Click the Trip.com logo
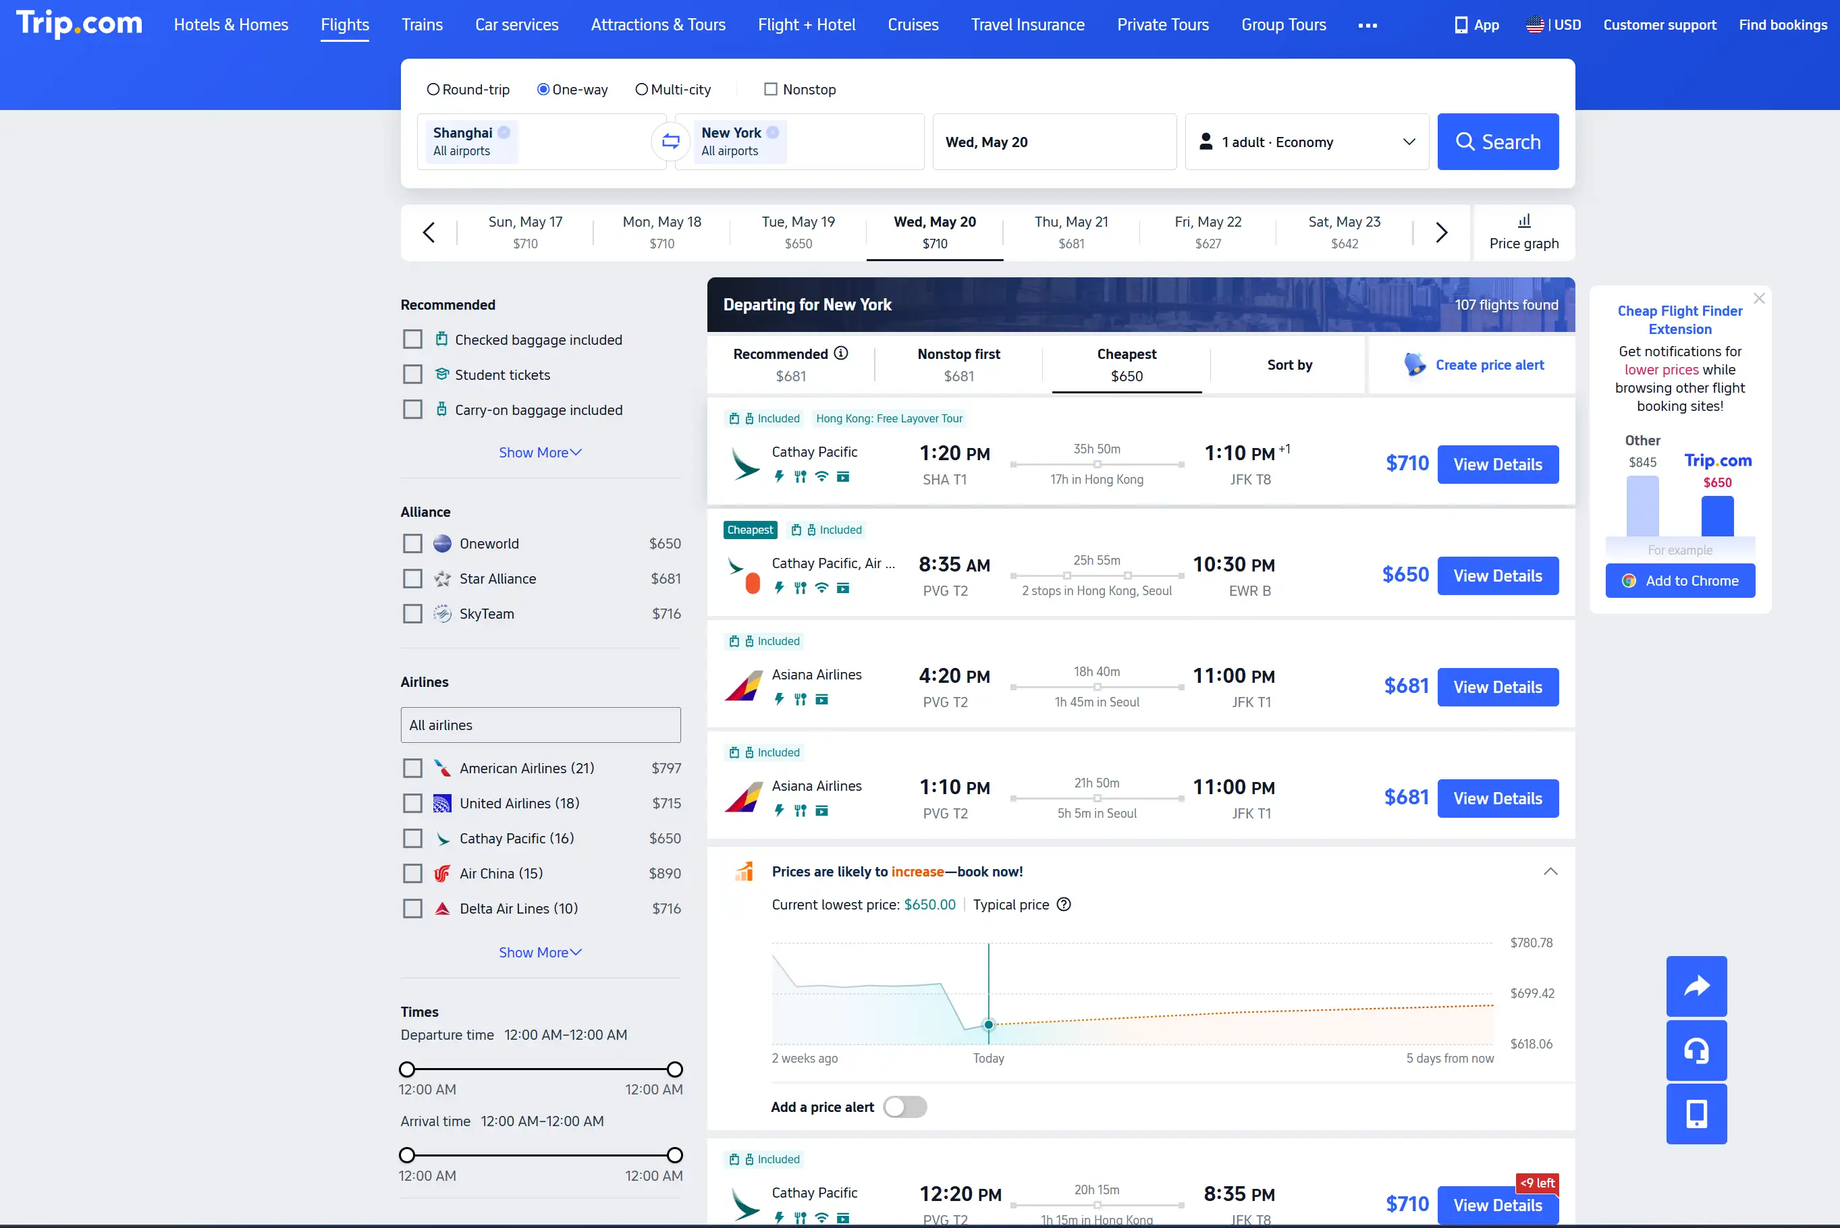The image size is (1840, 1228). click(79, 24)
